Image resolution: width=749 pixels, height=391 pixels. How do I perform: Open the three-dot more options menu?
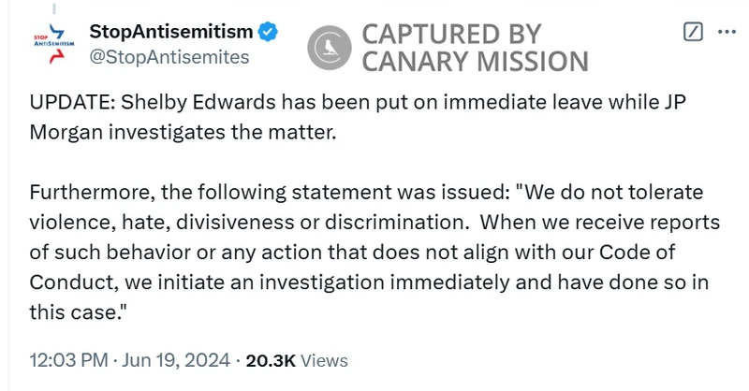727,32
